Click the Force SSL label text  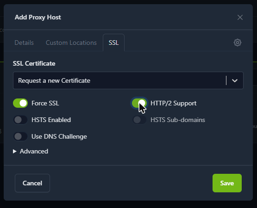coord(45,103)
